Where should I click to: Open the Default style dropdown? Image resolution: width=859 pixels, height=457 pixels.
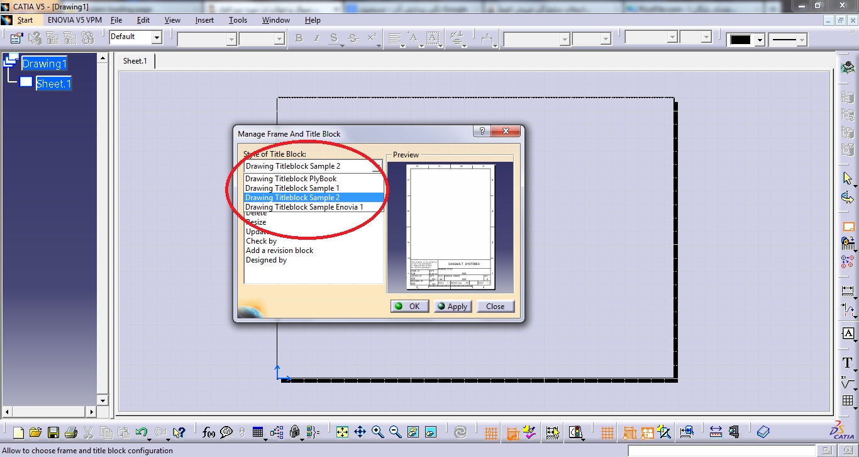(x=157, y=38)
